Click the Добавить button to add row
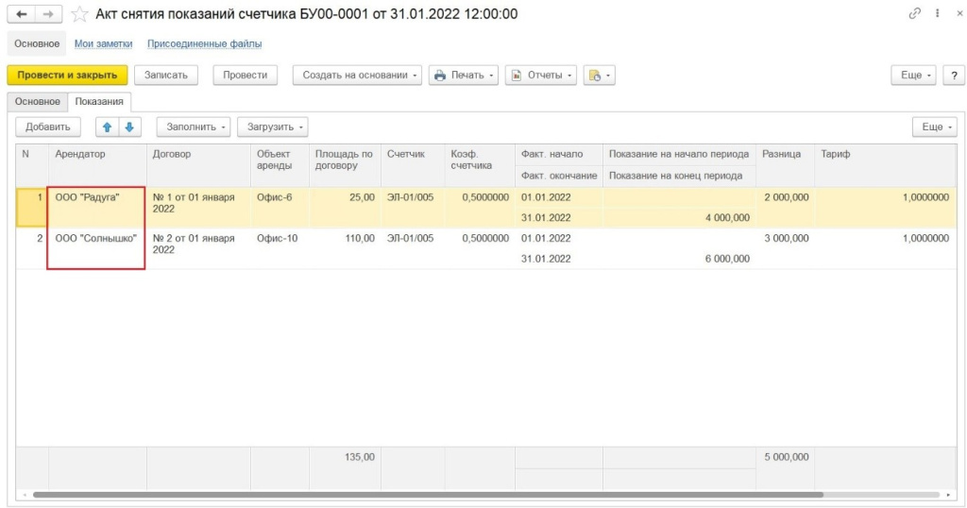Screen dimensions: 967x508 click(x=48, y=127)
